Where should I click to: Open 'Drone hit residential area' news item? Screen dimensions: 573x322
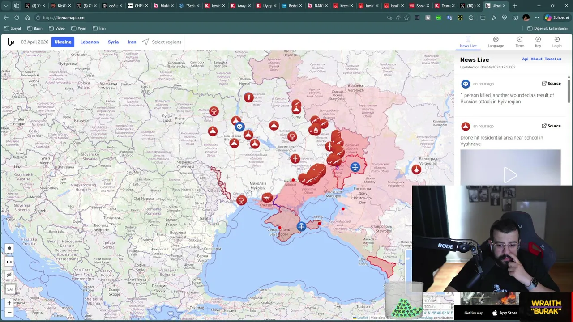tap(501, 141)
